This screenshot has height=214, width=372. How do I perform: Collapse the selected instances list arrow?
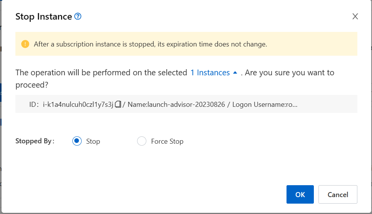(235, 73)
